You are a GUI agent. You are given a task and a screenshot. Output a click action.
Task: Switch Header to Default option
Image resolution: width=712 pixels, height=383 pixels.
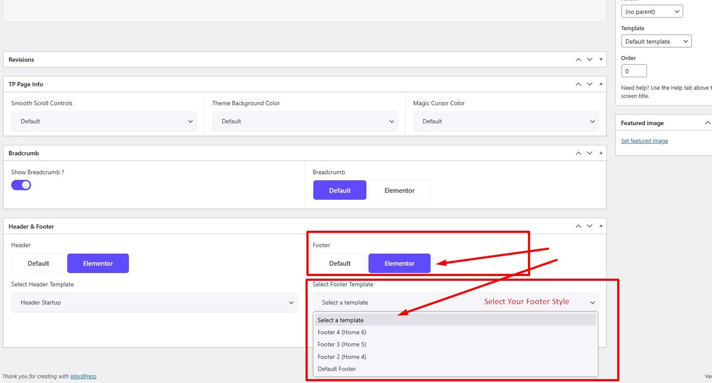click(38, 263)
